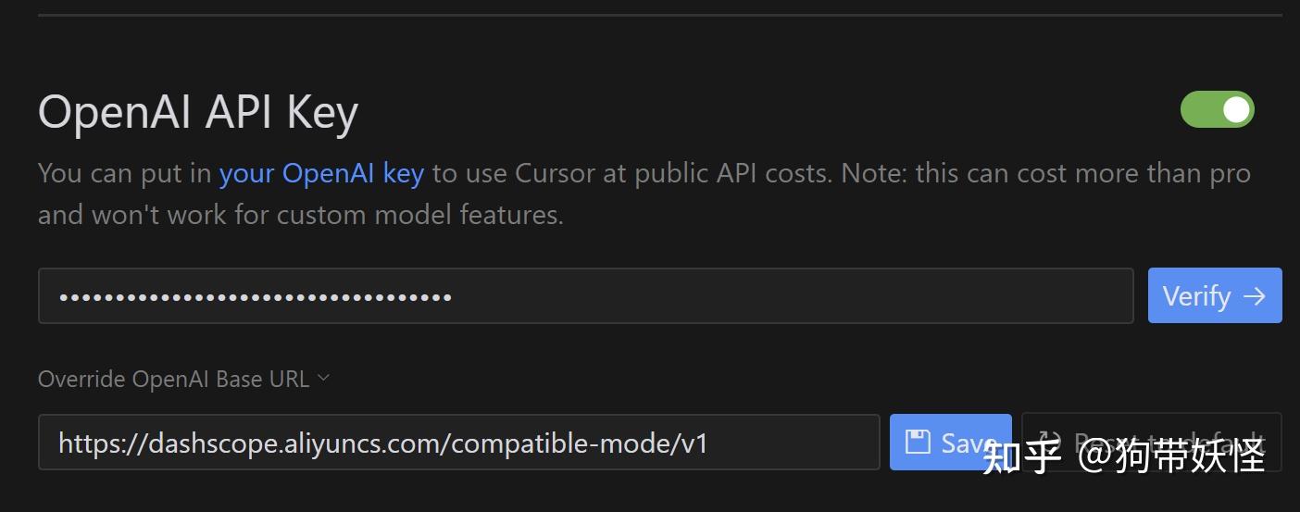Click the @狗带妖怪 watermark username
This screenshot has width=1300, height=512.
(x=1171, y=456)
